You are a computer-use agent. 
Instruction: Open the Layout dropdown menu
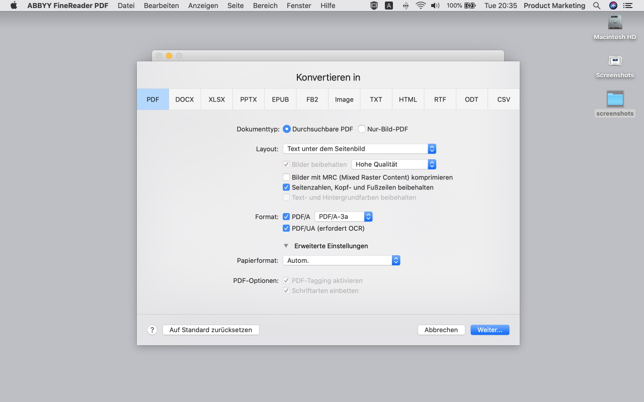click(359, 149)
